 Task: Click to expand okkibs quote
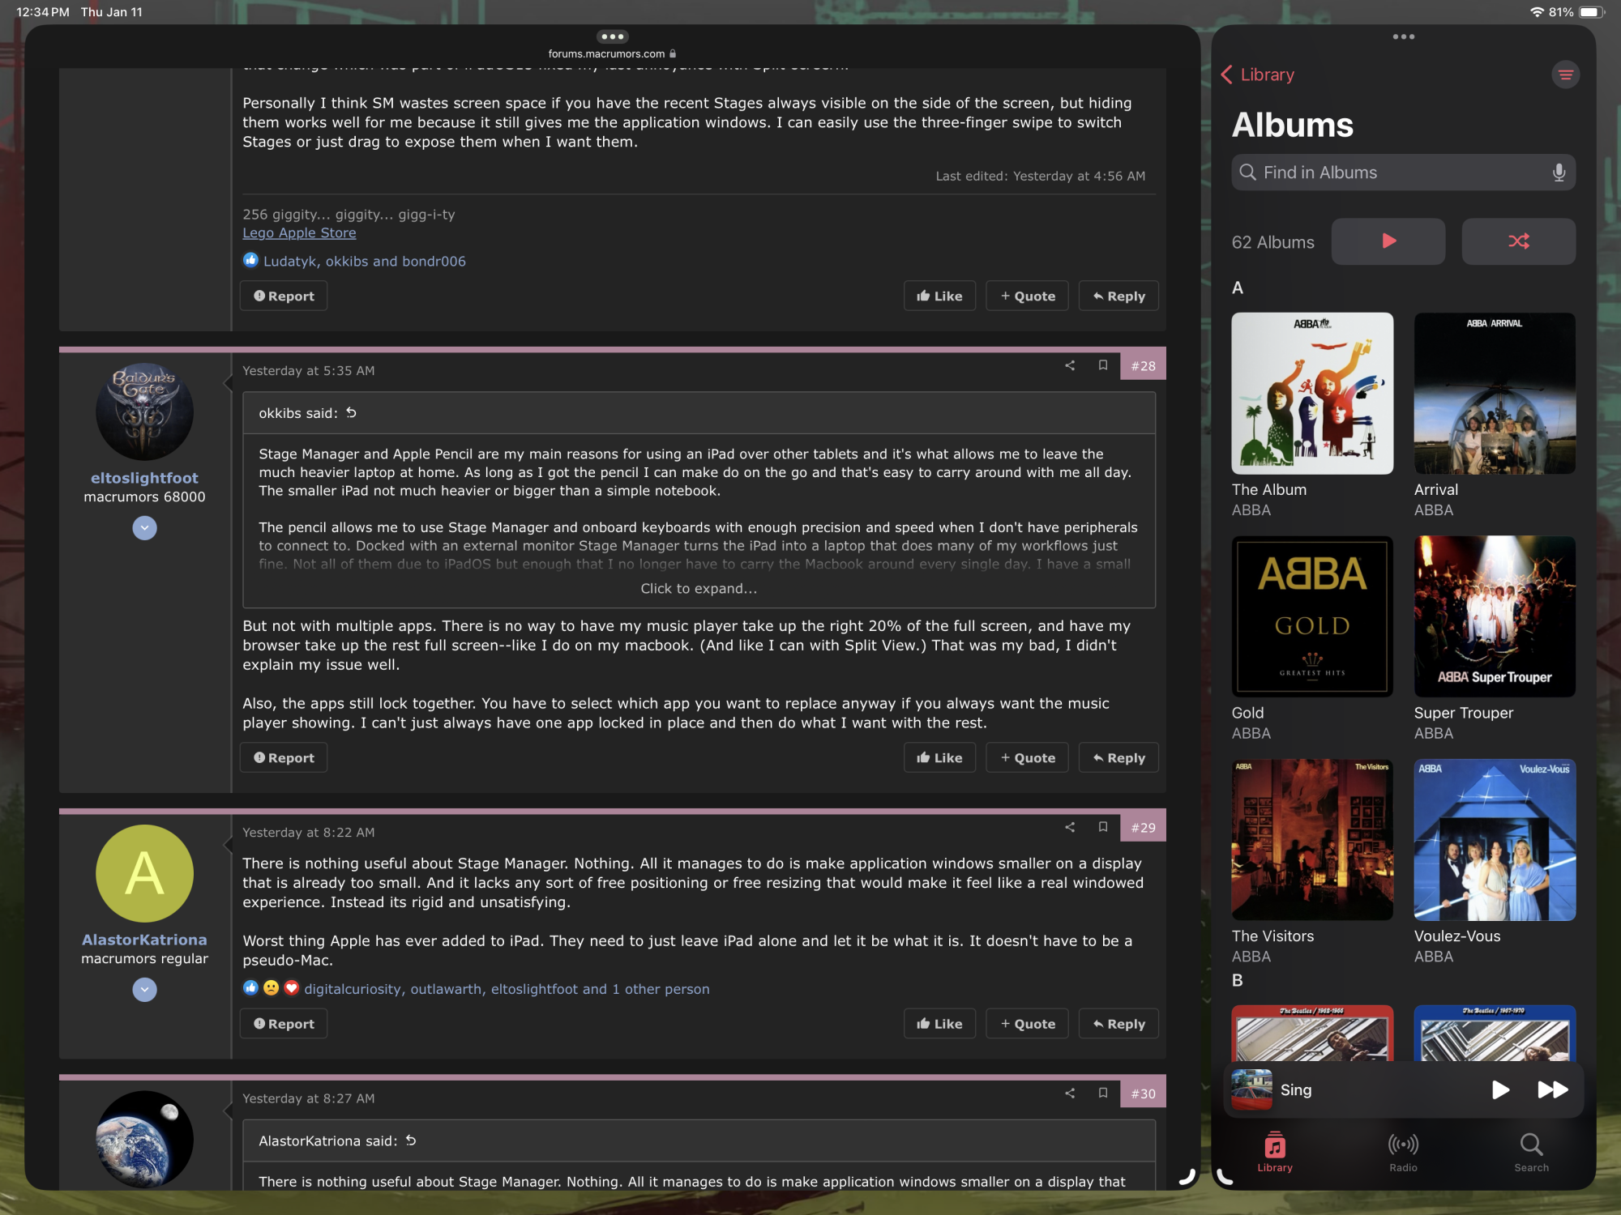699,589
